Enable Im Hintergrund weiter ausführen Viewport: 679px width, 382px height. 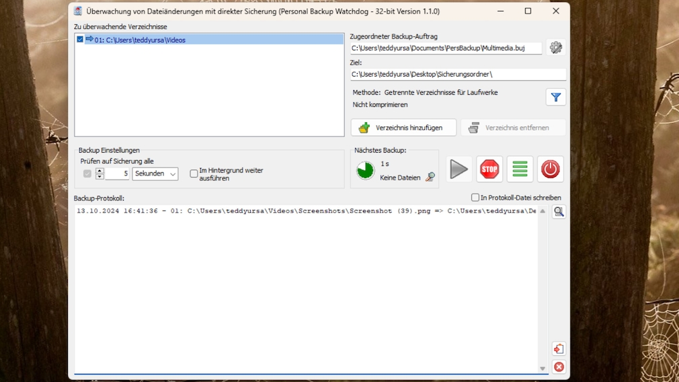(x=194, y=174)
